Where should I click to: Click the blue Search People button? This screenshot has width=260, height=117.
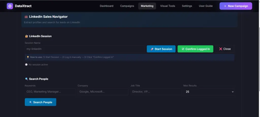coord(40,102)
